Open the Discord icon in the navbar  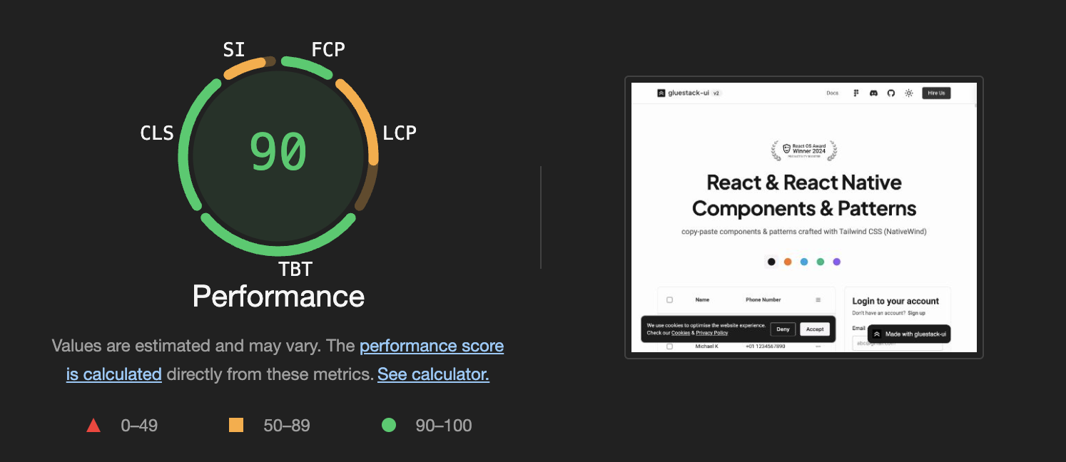(873, 93)
